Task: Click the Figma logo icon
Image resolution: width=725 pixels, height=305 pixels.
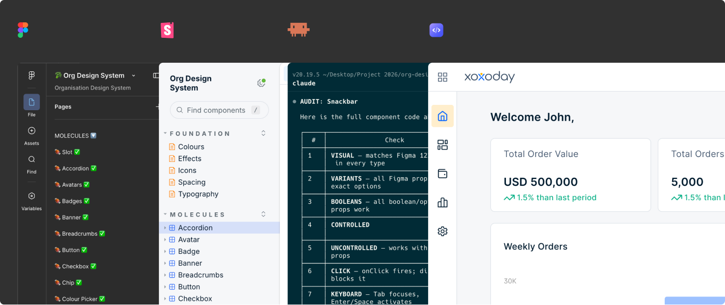Action: [x=23, y=30]
